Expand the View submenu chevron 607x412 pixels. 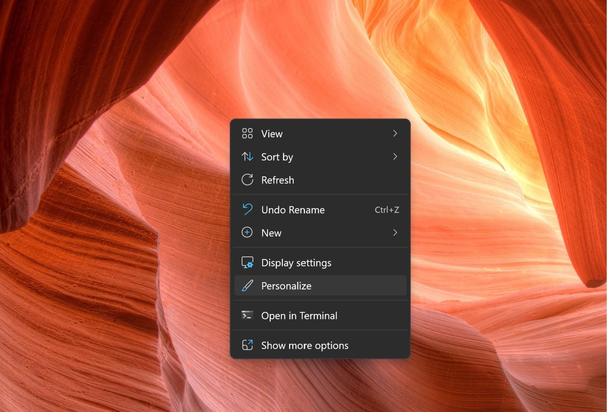pos(395,134)
